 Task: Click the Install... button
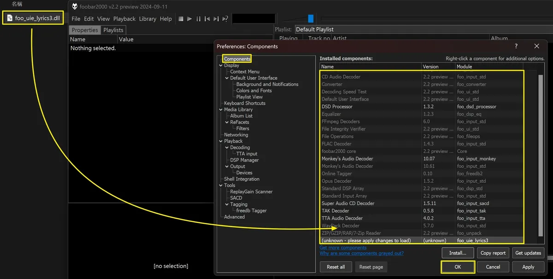[x=458, y=253]
